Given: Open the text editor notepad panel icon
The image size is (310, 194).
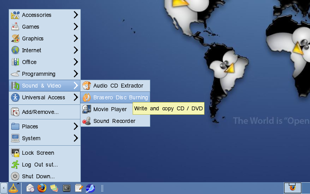Looking at the screenshot, I should coord(79,188).
